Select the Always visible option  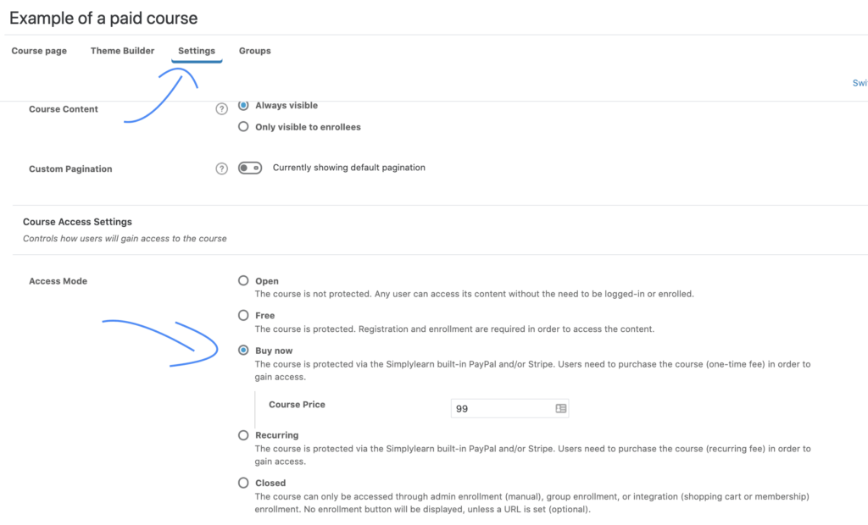pyautogui.click(x=244, y=106)
